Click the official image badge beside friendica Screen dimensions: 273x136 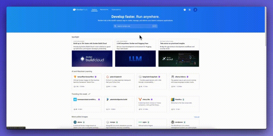pyautogui.click(x=183, y=99)
